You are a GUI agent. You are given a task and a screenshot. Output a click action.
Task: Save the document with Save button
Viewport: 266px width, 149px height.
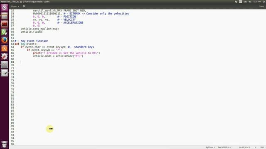pyautogui.click(x=261, y=6)
